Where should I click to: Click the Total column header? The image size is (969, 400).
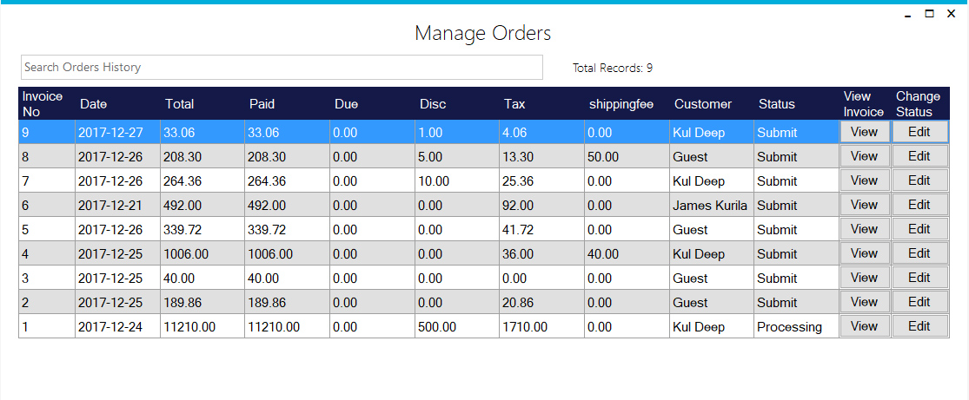180,104
